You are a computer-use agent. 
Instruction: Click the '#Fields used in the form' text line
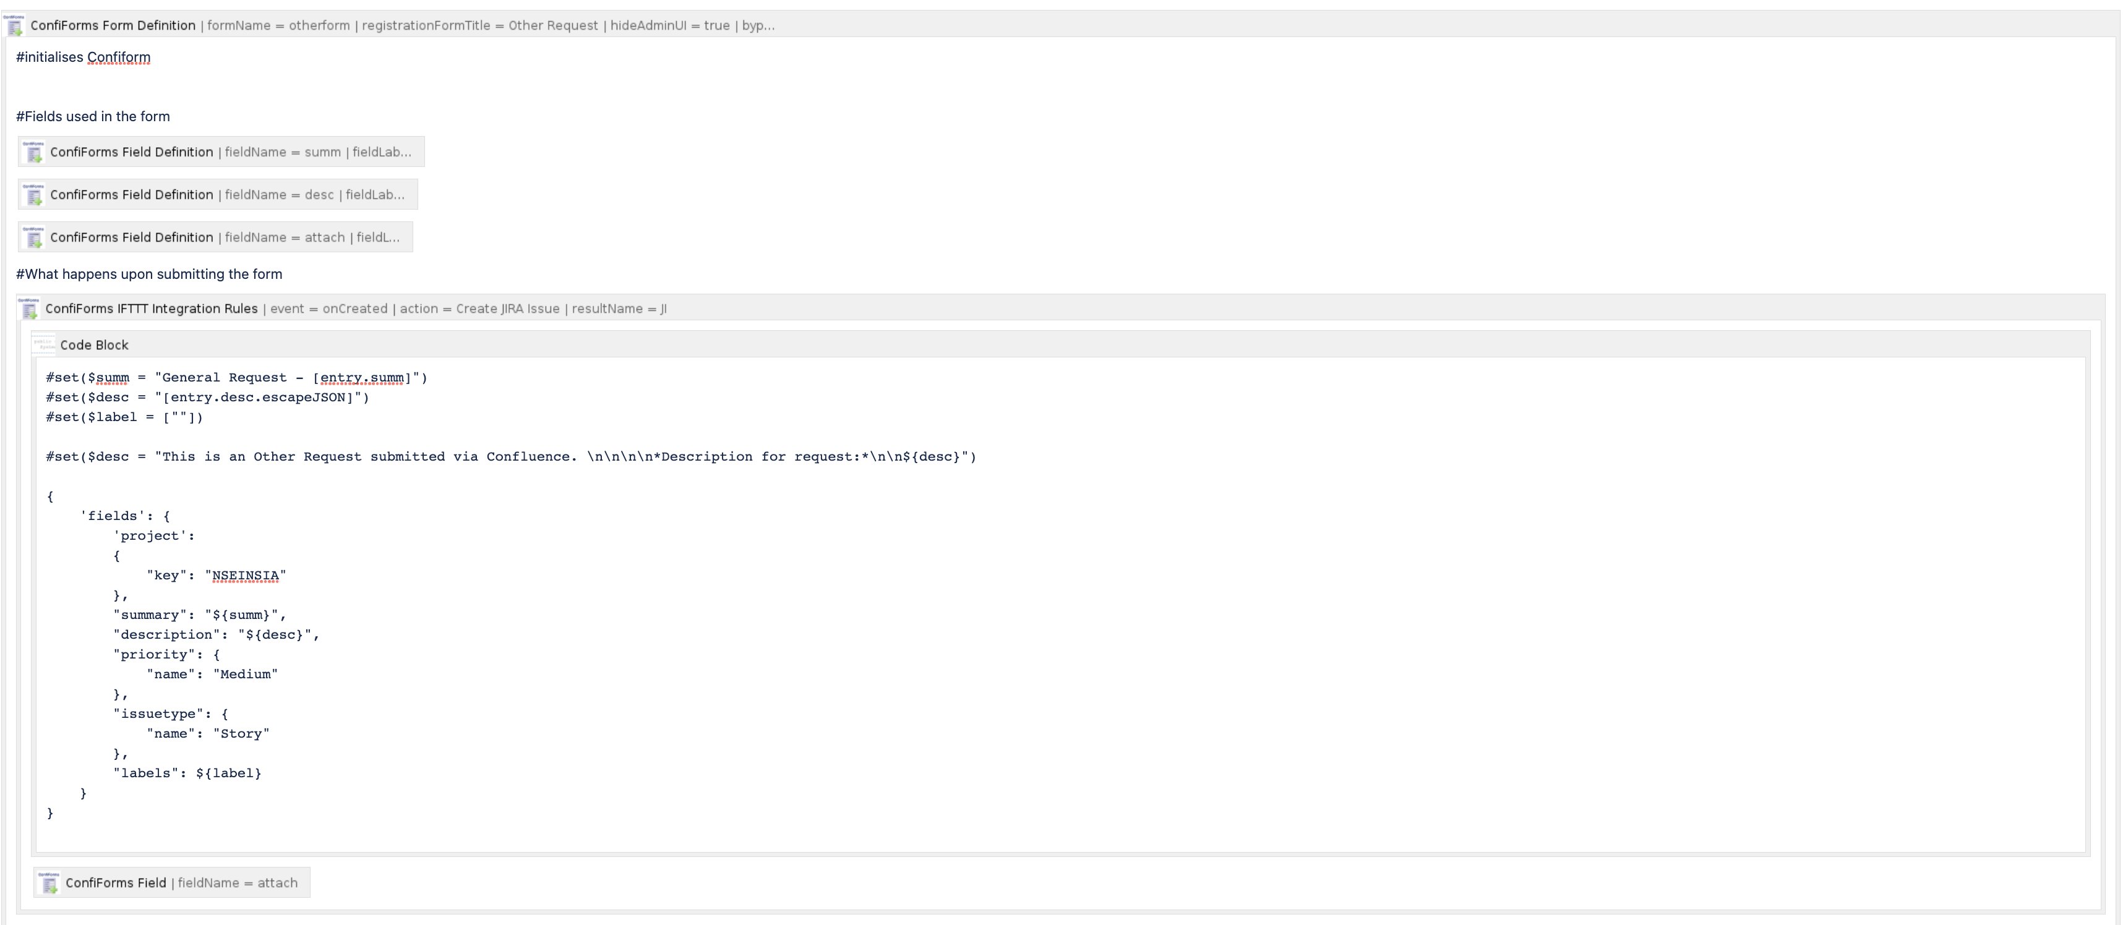93,116
